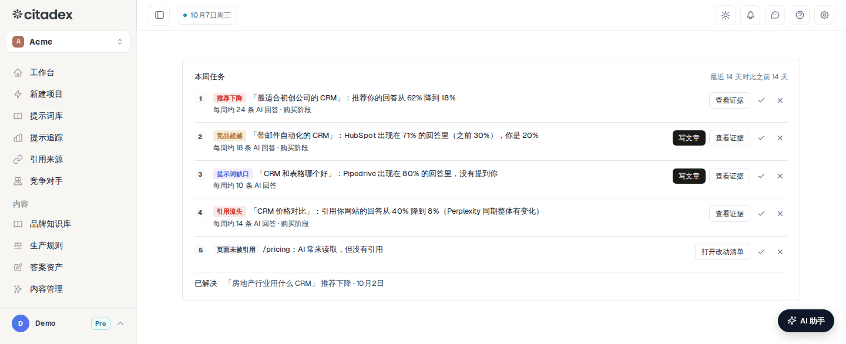
Task: Click 查看证据 for task 1 推荐下降
Action: tap(730, 100)
